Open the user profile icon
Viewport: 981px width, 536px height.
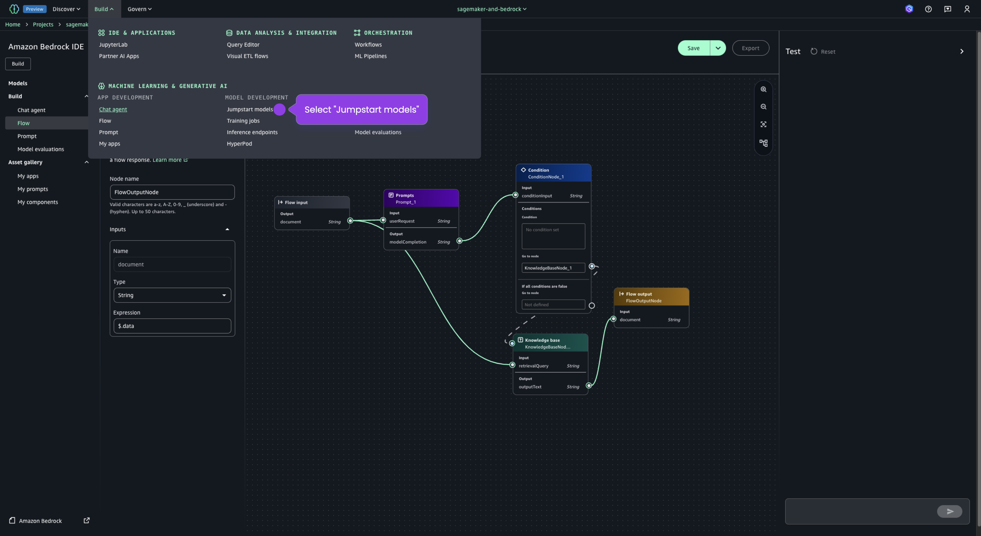967,9
